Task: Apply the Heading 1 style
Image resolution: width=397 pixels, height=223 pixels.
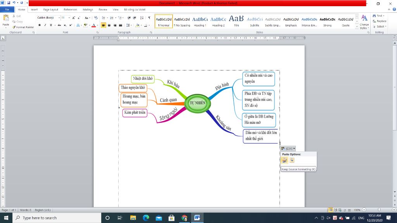Action: click(200, 21)
